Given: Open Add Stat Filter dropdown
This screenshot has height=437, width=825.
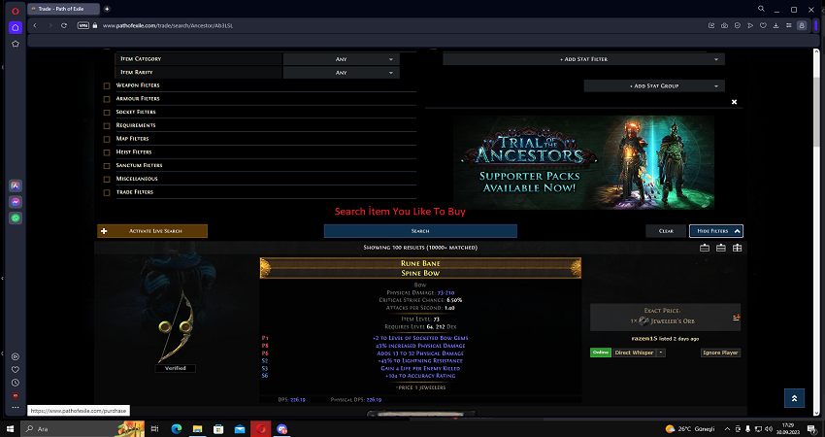Looking at the screenshot, I should (583, 59).
